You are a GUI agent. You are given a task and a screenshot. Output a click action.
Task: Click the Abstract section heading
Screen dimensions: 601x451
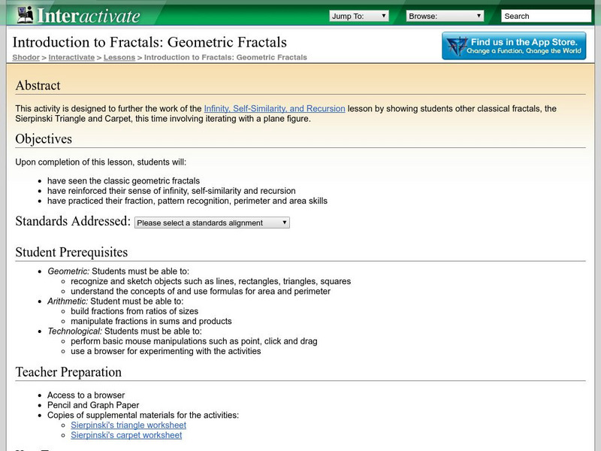(38, 86)
